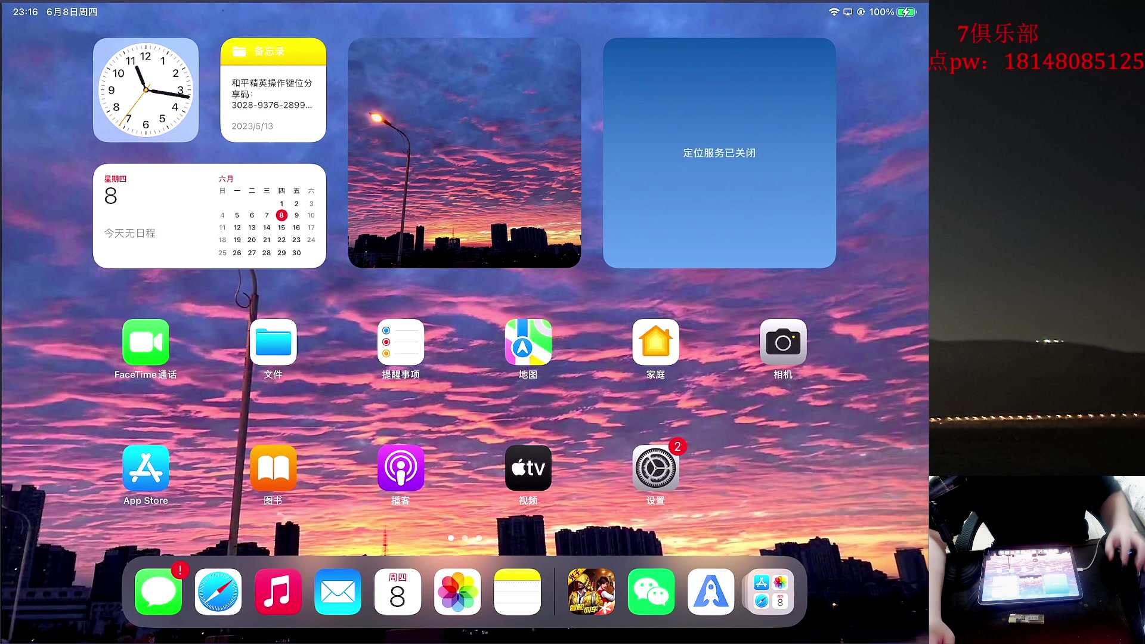The width and height of the screenshot is (1145, 644).
Task: Open the 设置 Settings app
Action: point(655,468)
